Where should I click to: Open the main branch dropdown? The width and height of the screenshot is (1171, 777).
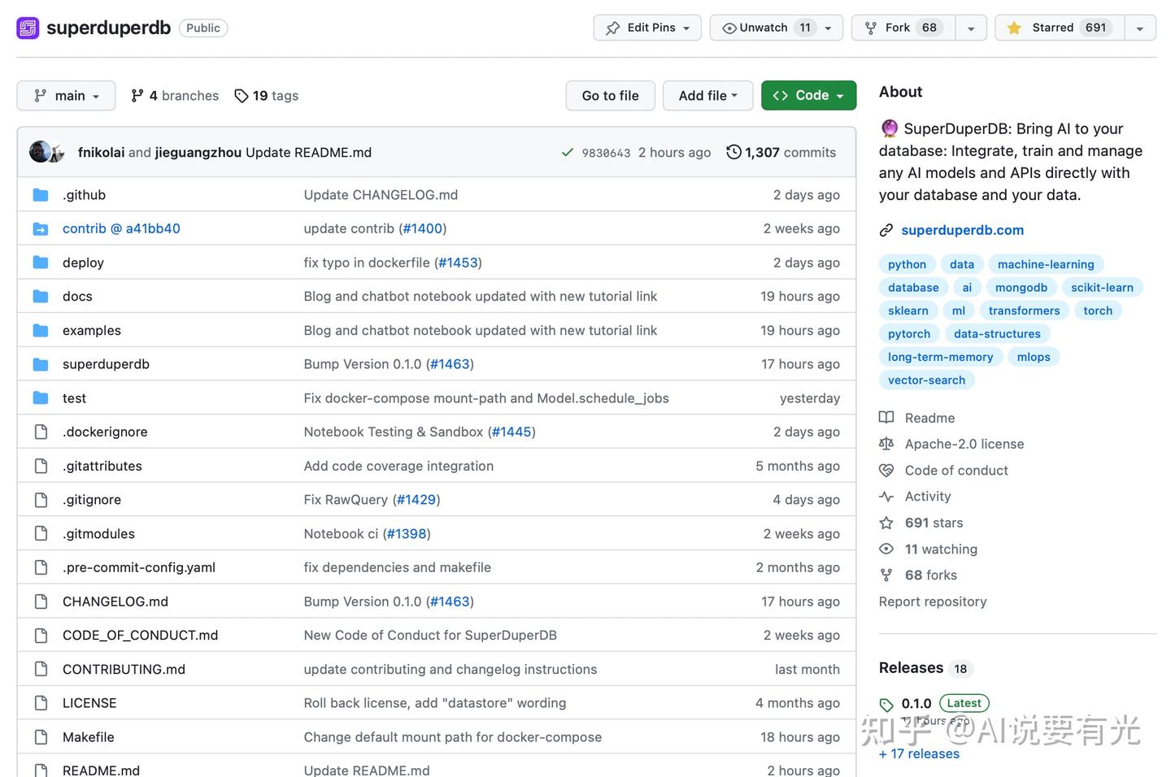pos(66,96)
